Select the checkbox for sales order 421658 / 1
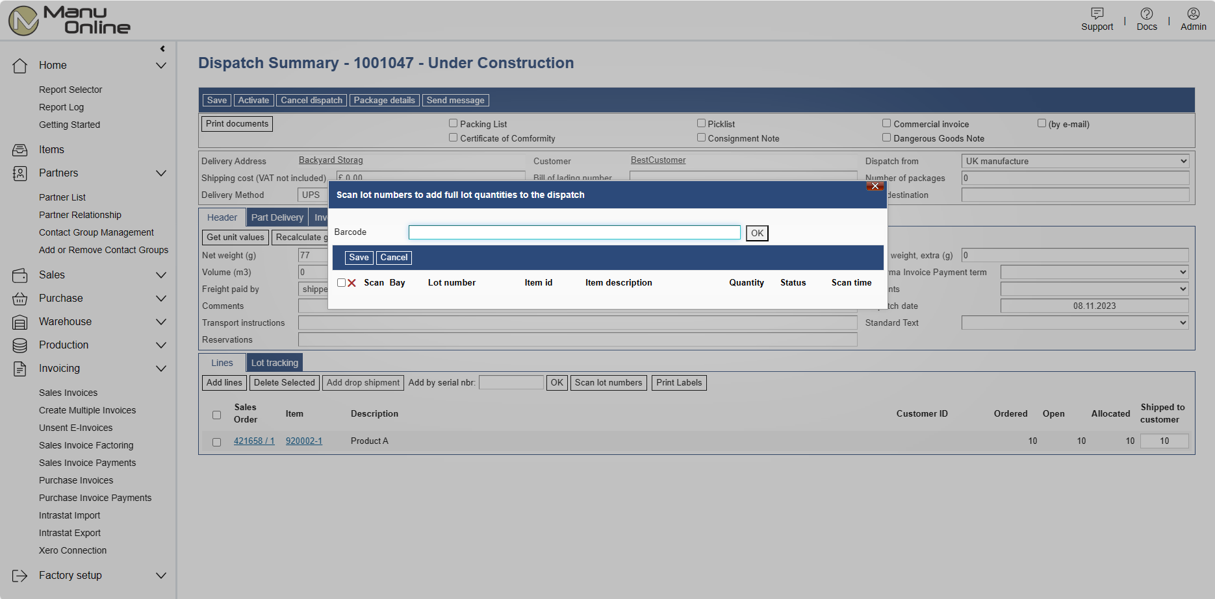The height and width of the screenshot is (599, 1215). pyautogui.click(x=216, y=442)
